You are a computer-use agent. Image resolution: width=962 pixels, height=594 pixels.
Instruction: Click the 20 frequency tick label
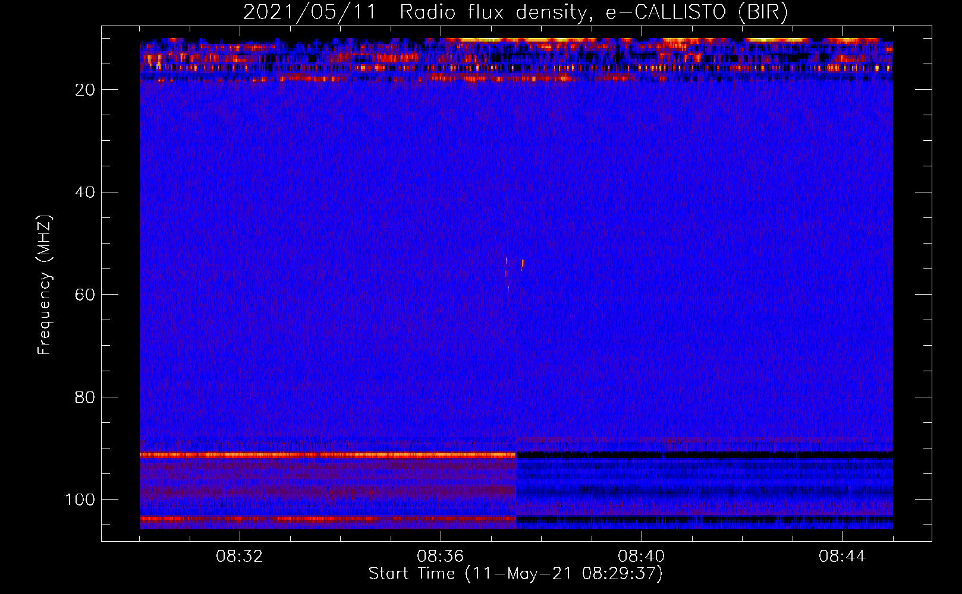click(86, 90)
